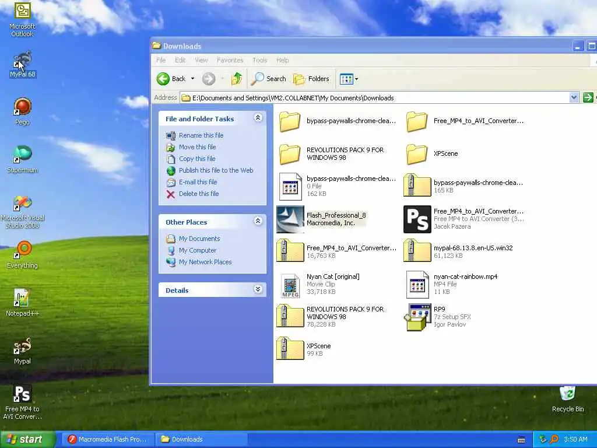Image resolution: width=597 pixels, height=448 pixels.
Task: Select the bypass-paywalls-chrome-clea... top folder
Action: tap(338, 121)
